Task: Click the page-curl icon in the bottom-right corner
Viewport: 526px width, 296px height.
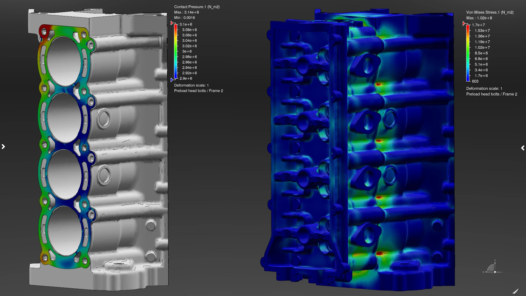Action: (x=516, y=292)
